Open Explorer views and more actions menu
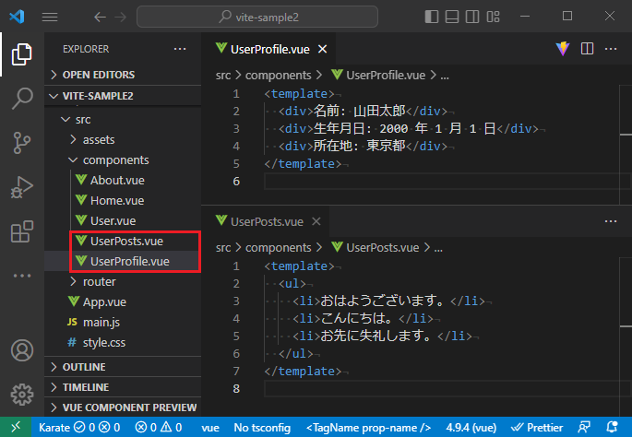The image size is (632, 437). pos(180,49)
